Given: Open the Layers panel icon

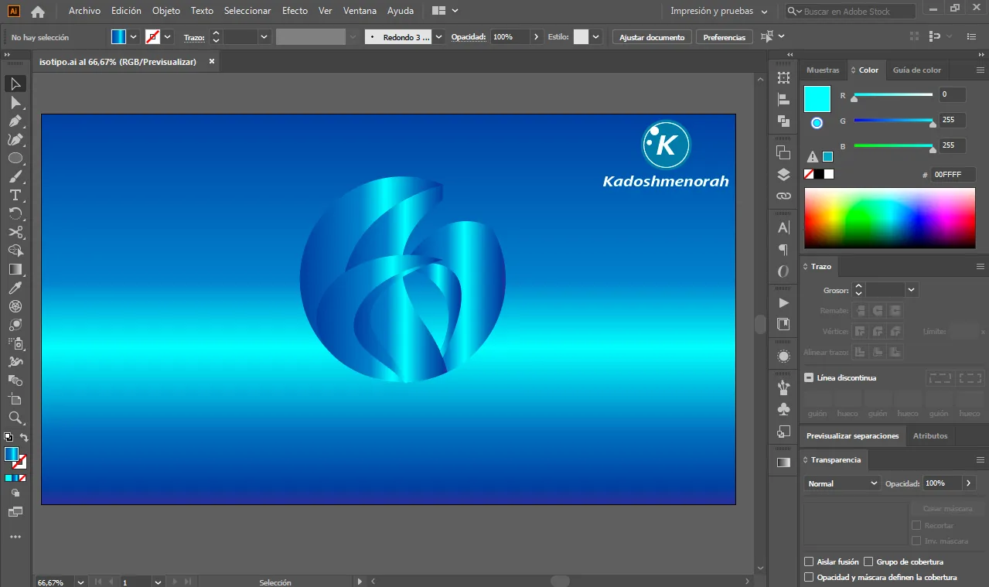Looking at the screenshot, I should point(783,174).
